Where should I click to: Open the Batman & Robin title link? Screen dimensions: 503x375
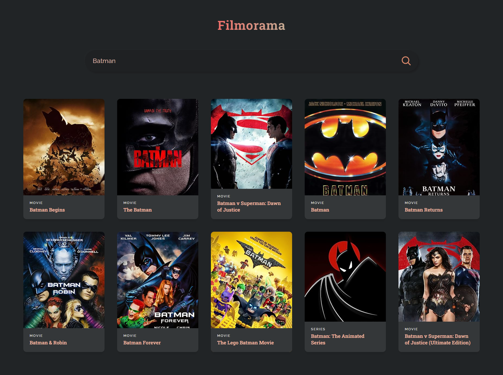[x=47, y=343]
